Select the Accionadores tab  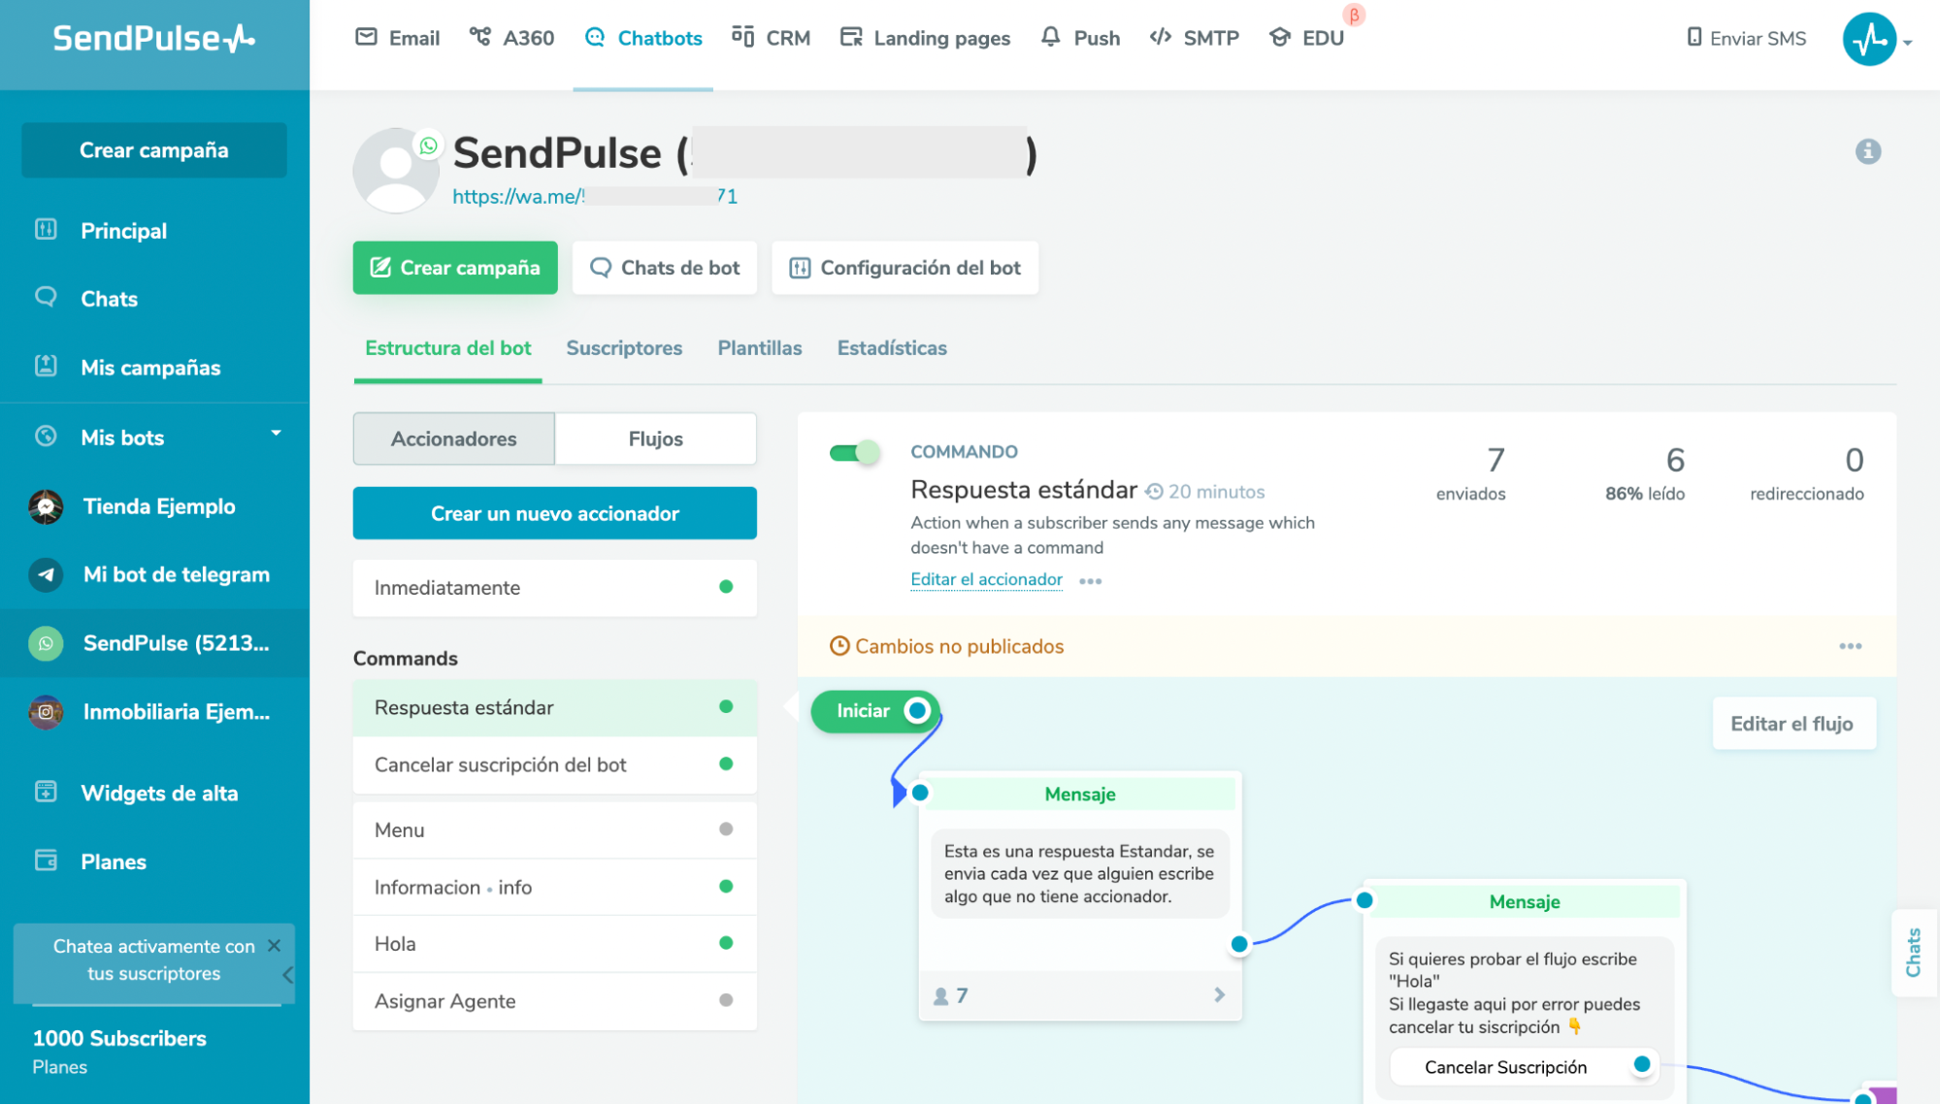tap(454, 439)
